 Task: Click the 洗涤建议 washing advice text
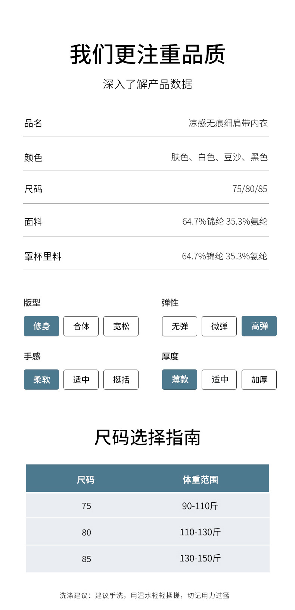(x=145, y=595)
